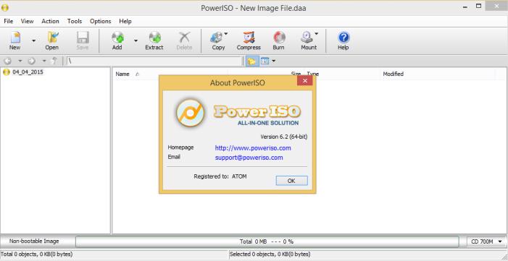Click the 'Version 6.2 (64-bit)' text
This screenshot has width=508, height=261.
pos(284,137)
